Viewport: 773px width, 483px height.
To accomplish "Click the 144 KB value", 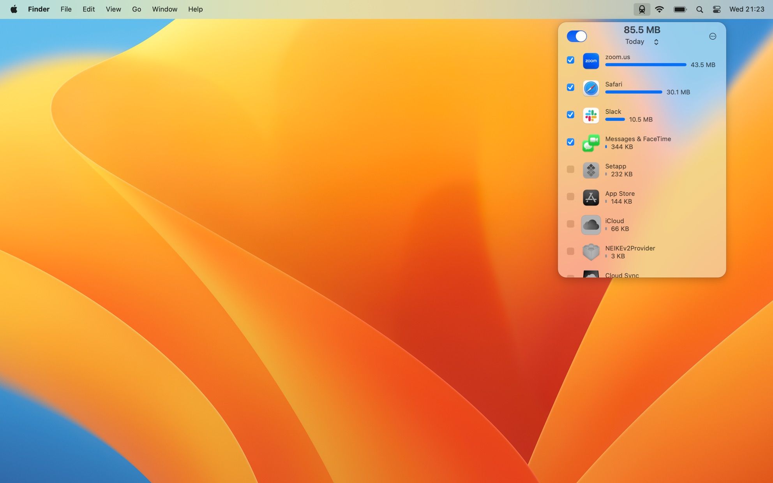I will point(621,201).
